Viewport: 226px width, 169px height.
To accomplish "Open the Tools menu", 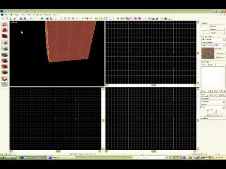I will pyautogui.click(x=29, y=15).
